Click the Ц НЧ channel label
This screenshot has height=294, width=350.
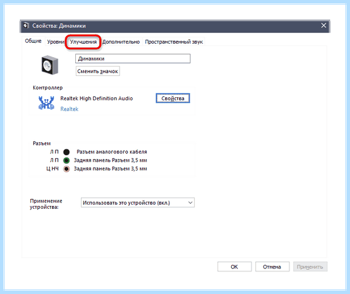(x=52, y=169)
